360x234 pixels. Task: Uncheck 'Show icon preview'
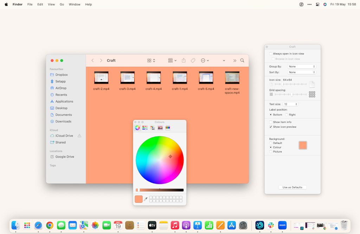pyautogui.click(x=270, y=127)
